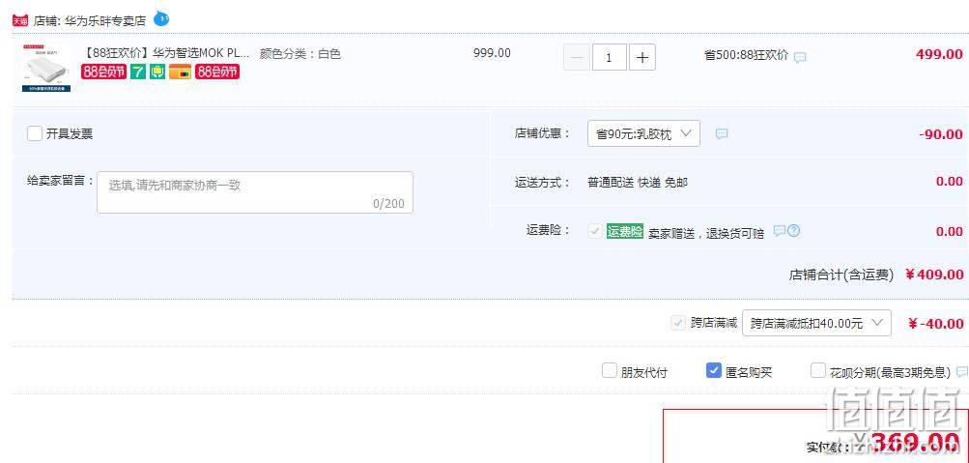The width and height of the screenshot is (969, 463).
Task: Toggle the 运费险 checkbox
Action: (595, 231)
